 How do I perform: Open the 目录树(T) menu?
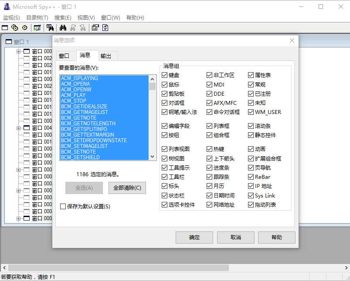click(37, 17)
